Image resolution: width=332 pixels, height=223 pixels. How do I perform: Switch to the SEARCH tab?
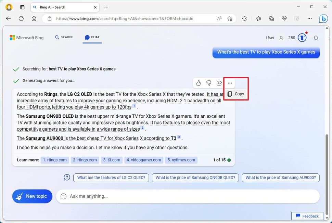point(64,37)
